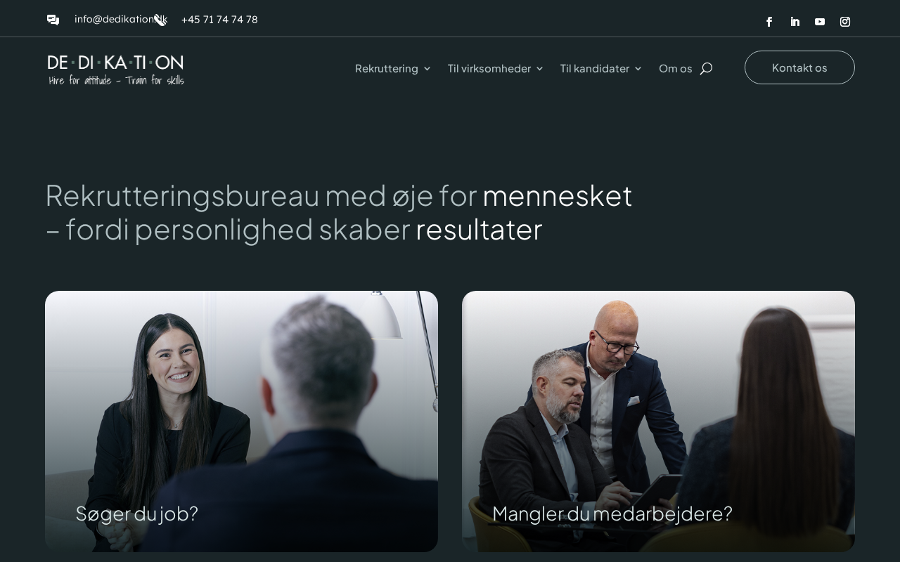Image resolution: width=900 pixels, height=562 pixels.
Task: Click the Kontakt os button
Action: pyautogui.click(x=799, y=67)
